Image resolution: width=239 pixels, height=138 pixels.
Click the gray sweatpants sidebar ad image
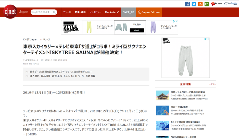click(185, 61)
